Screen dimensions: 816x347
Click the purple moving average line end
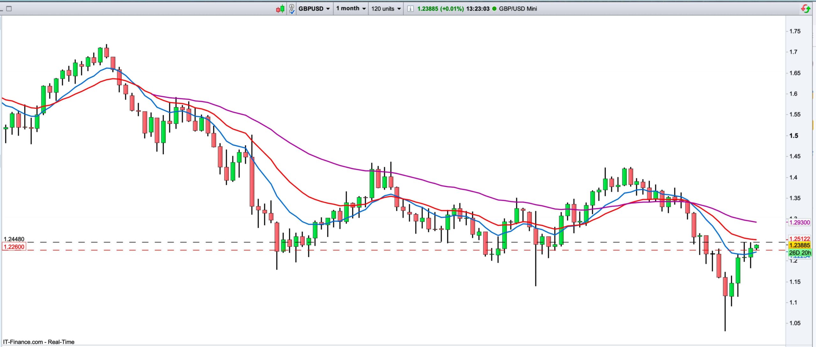(x=755, y=222)
